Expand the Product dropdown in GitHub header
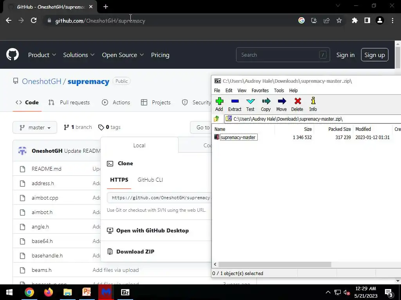Viewport: 401px width, 300px height. 42,55
